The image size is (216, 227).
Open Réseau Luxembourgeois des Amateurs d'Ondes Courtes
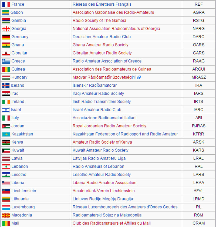pyautogui.click(x=125, y=207)
